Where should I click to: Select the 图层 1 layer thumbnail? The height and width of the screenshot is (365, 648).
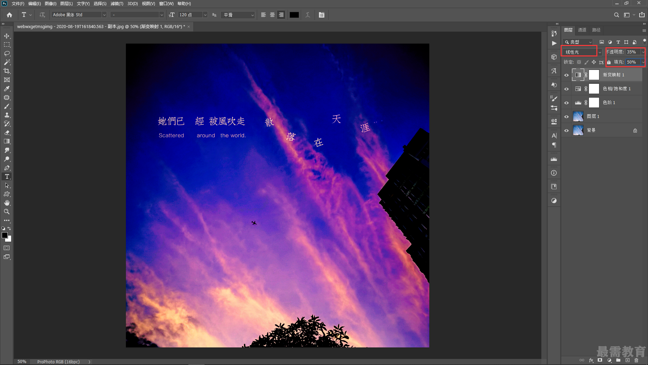click(x=578, y=117)
